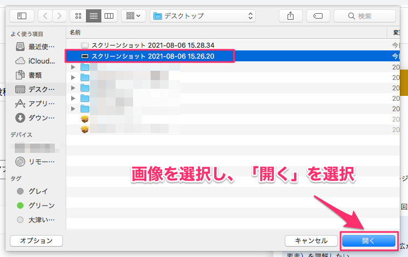
Task: Open ダウン… downloads in sidebar
Action: tap(35, 118)
